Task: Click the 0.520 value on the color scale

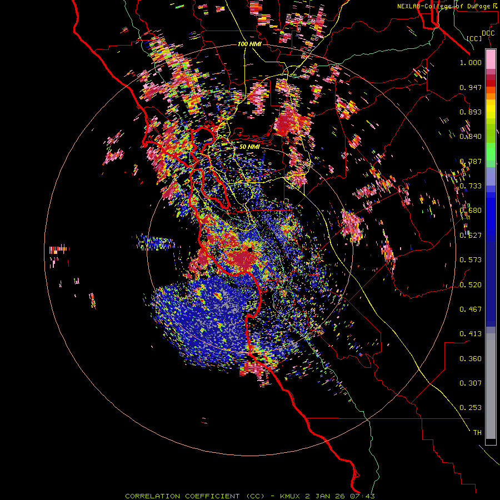Action: coord(471,285)
